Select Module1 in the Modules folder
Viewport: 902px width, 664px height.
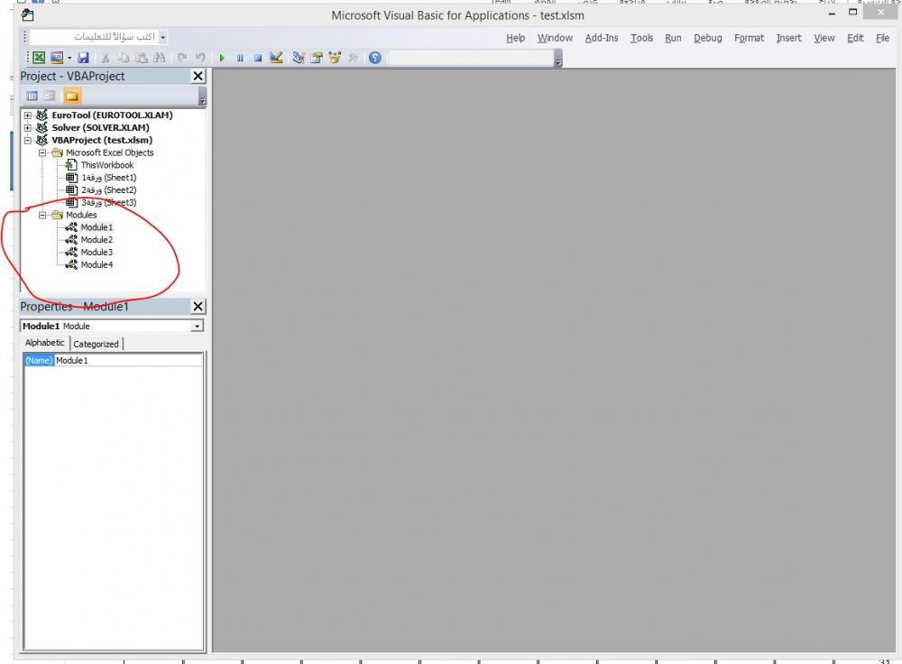tap(97, 227)
